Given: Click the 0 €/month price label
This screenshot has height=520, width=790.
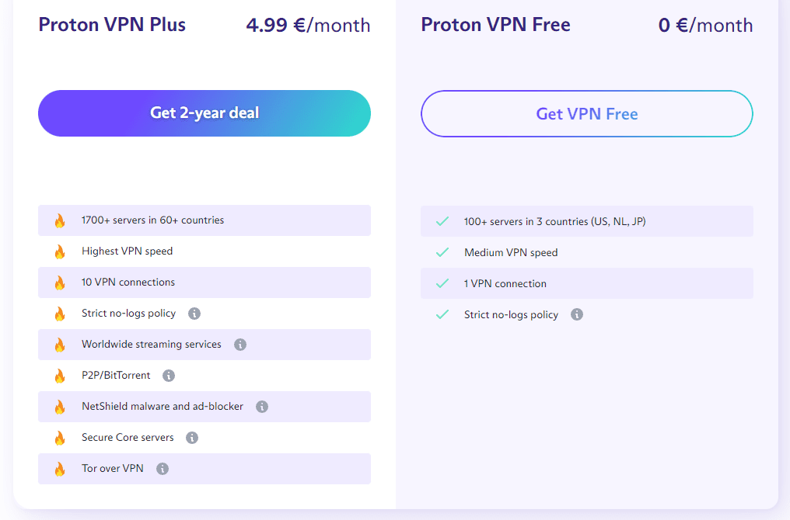Looking at the screenshot, I should pyautogui.click(x=705, y=25).
